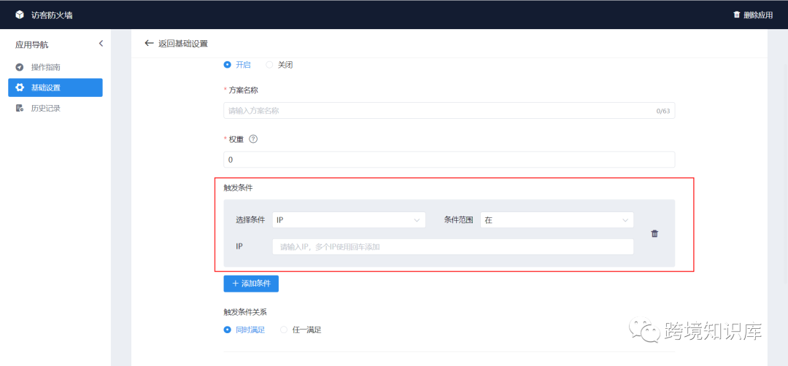Focus the 方案名称 input field
The height and width of the screenshot is (366, 788).
click(449, 110)
